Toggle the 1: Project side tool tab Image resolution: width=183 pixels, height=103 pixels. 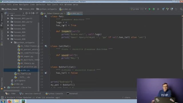pos(2,20)
